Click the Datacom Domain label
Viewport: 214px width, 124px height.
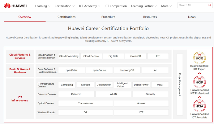tap(46, 94)
